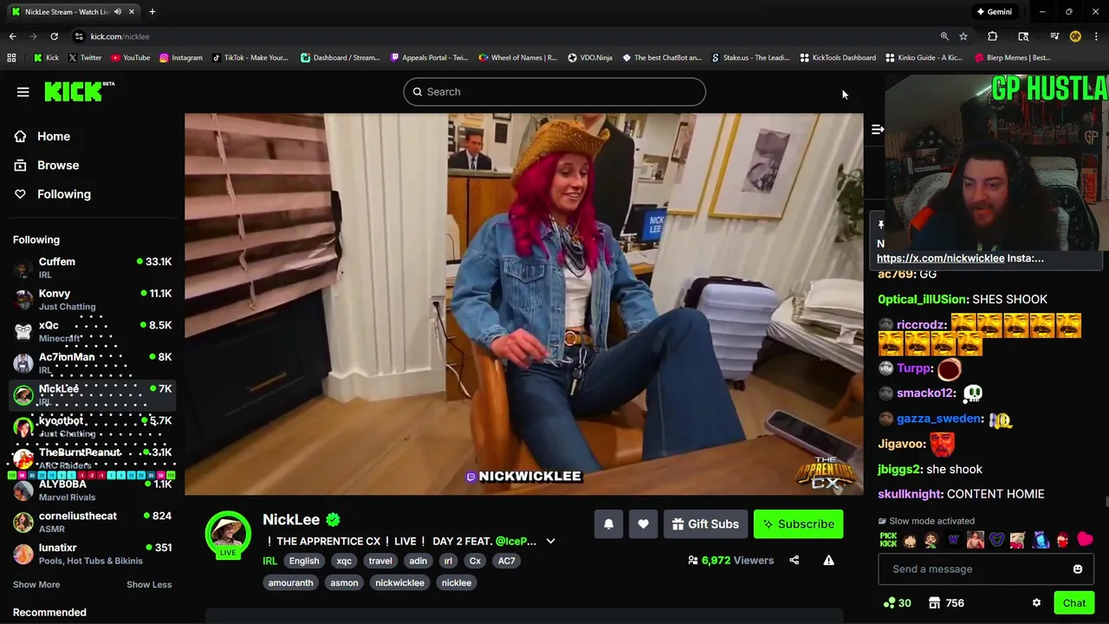Open the VDO.Ninja bookmark
The height and width of the screenshot is (624, 1109).
click(590, 58)
